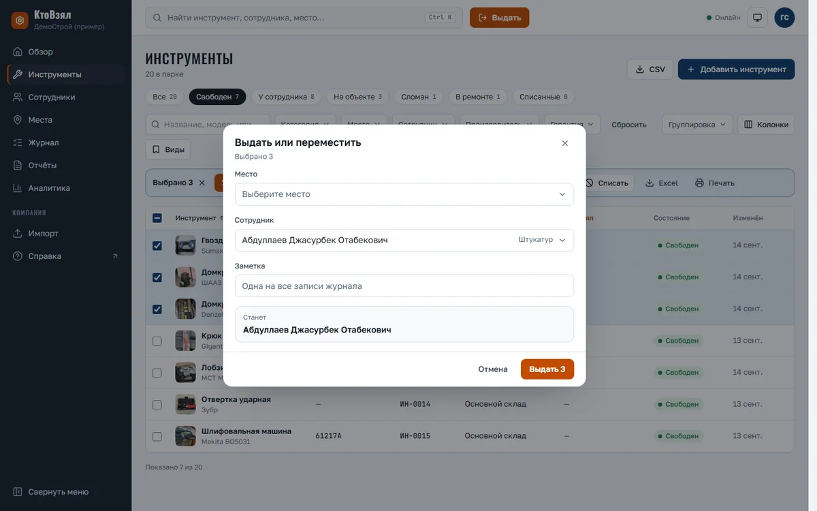817x511 pixels.
Task: Export the selection to Excel
Action: point(662,183)
